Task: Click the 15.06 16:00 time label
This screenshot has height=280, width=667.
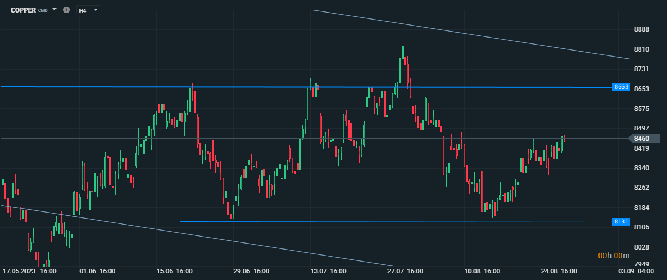Action: [x=174, y=271]
